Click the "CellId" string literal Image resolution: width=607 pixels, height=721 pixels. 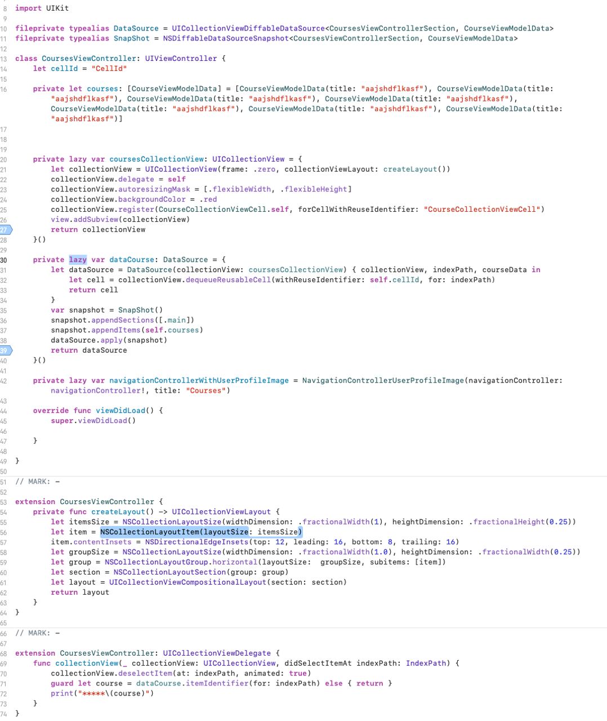(109, 69)
